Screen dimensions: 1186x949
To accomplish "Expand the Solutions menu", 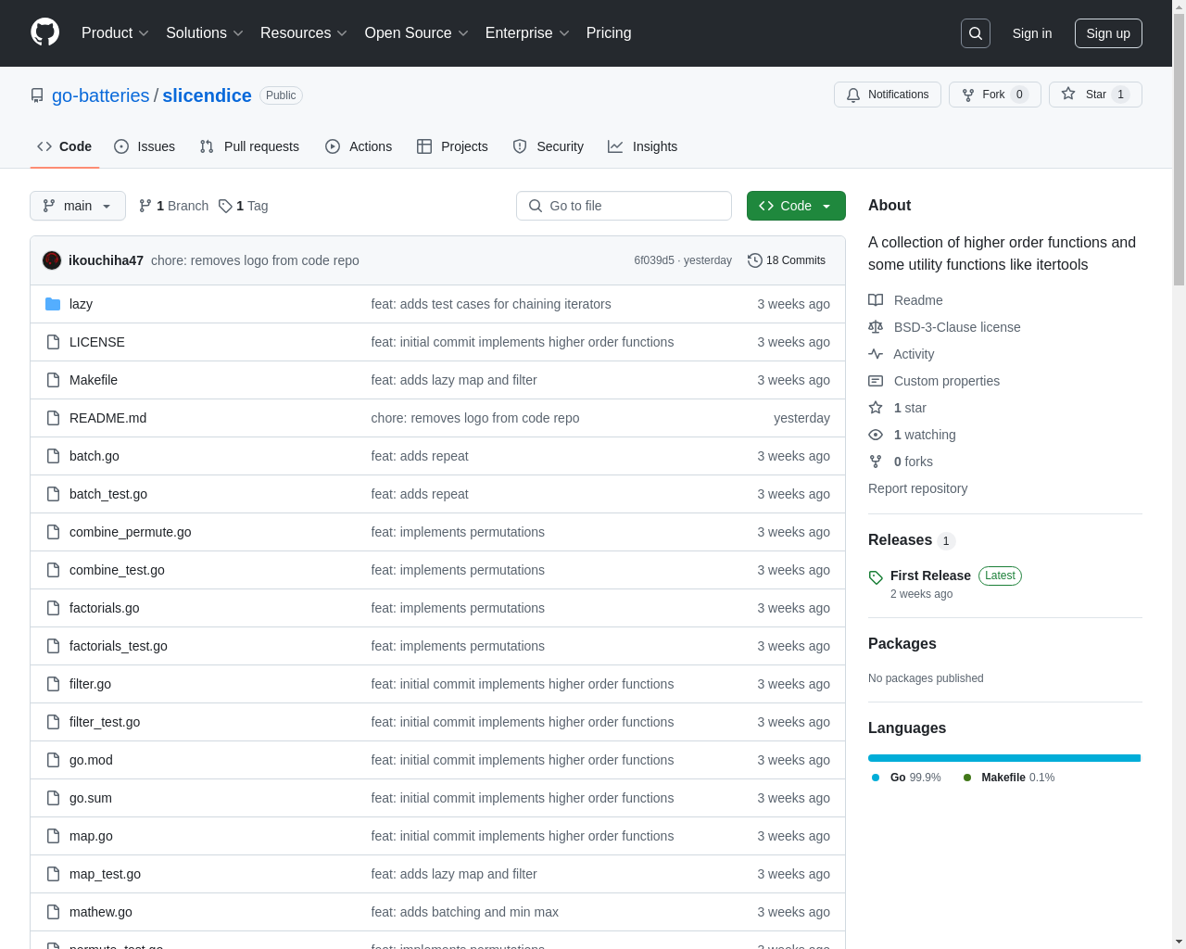I will coord(205,33).
